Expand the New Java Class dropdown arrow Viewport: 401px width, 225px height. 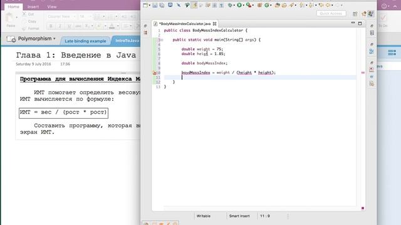point(271,6)
